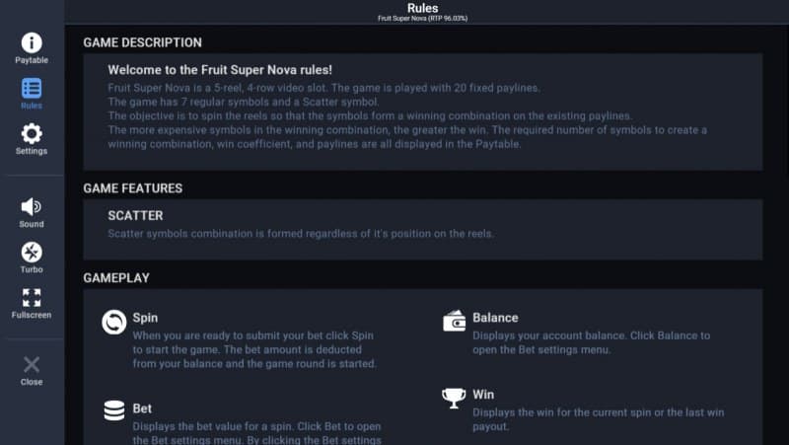Open Settings gear icon
This screenshot has width=789, height=445.
pos(32,133)
